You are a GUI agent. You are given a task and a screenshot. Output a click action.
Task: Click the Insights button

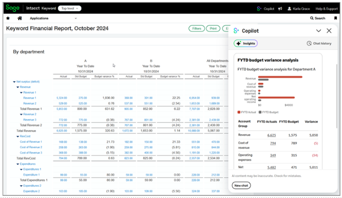(246, 43)
